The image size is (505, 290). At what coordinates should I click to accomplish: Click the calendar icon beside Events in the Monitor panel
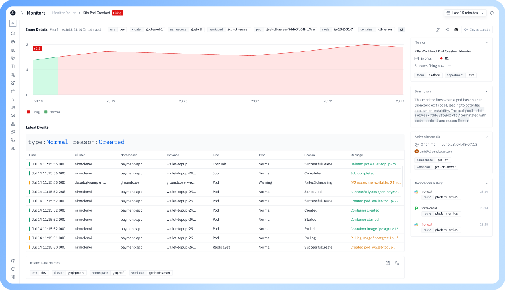pyautogui.click(x=417, y=59)
